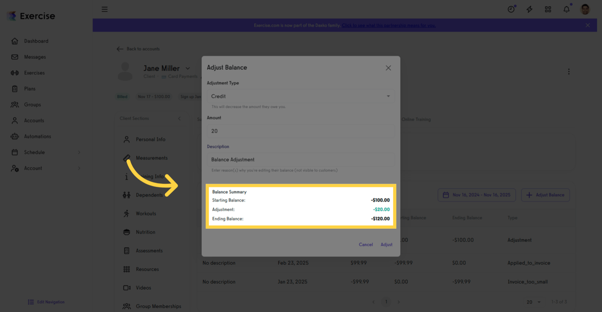Click the Workouts icon in Client Sections
602x312 pixels.
pos(126,213)
